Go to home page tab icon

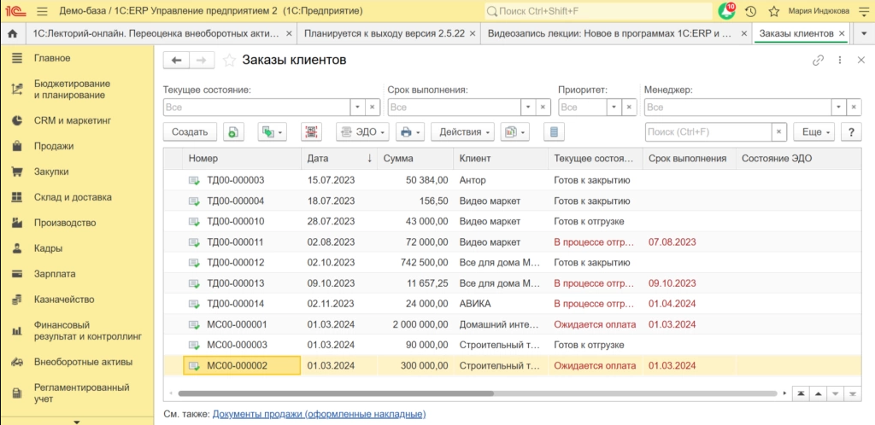14,34
